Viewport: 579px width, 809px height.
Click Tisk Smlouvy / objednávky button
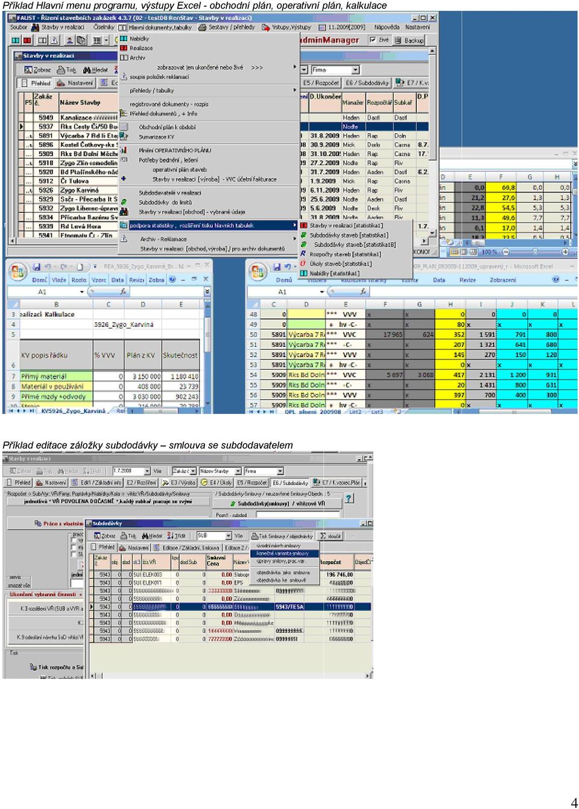coord(282,536)
